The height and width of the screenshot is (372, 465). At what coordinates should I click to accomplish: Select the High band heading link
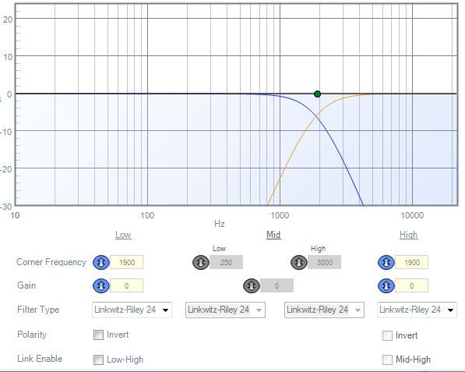[x=409, y=235]
